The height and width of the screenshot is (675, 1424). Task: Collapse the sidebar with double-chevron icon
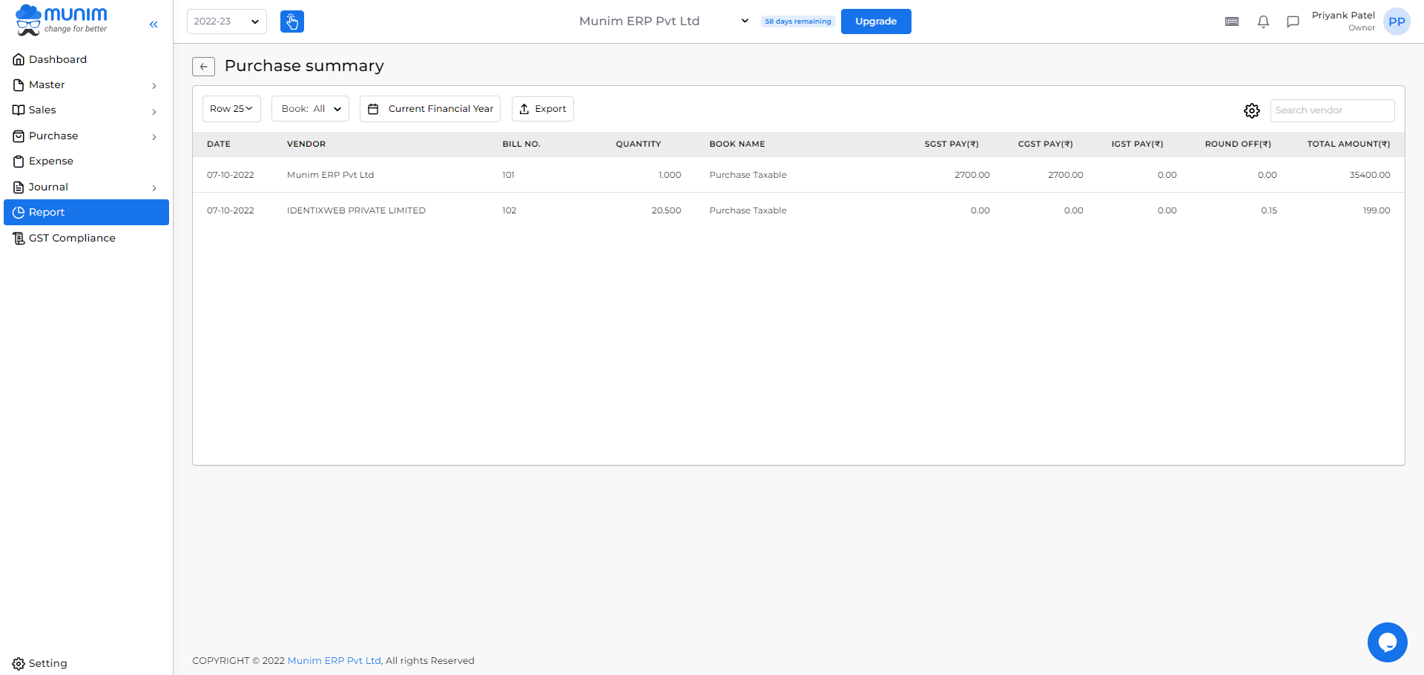(x=154, y=24)
